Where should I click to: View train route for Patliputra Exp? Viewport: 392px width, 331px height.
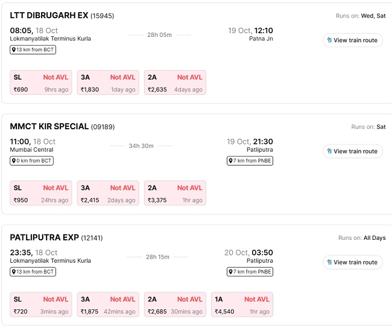355,262
